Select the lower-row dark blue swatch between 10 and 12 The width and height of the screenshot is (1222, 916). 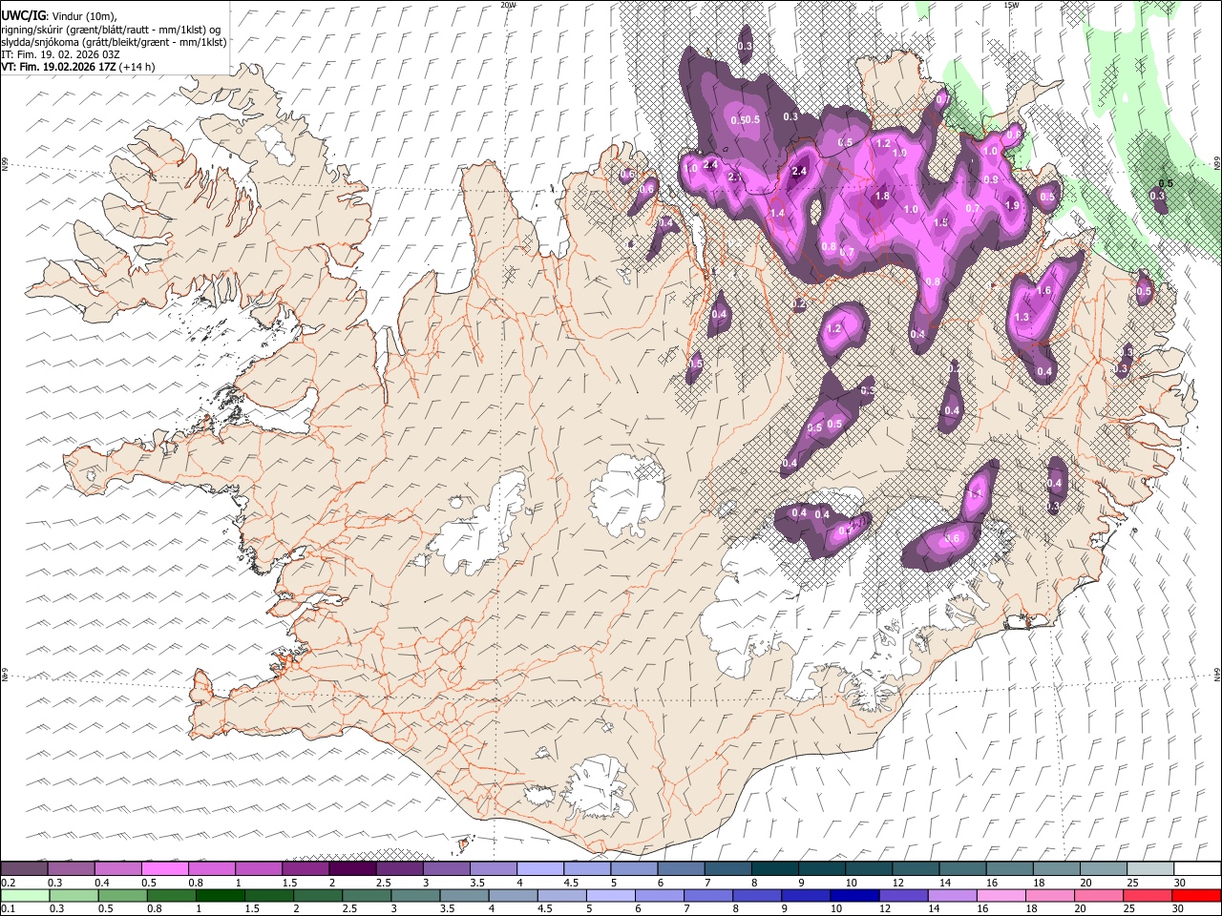[856, 895]
